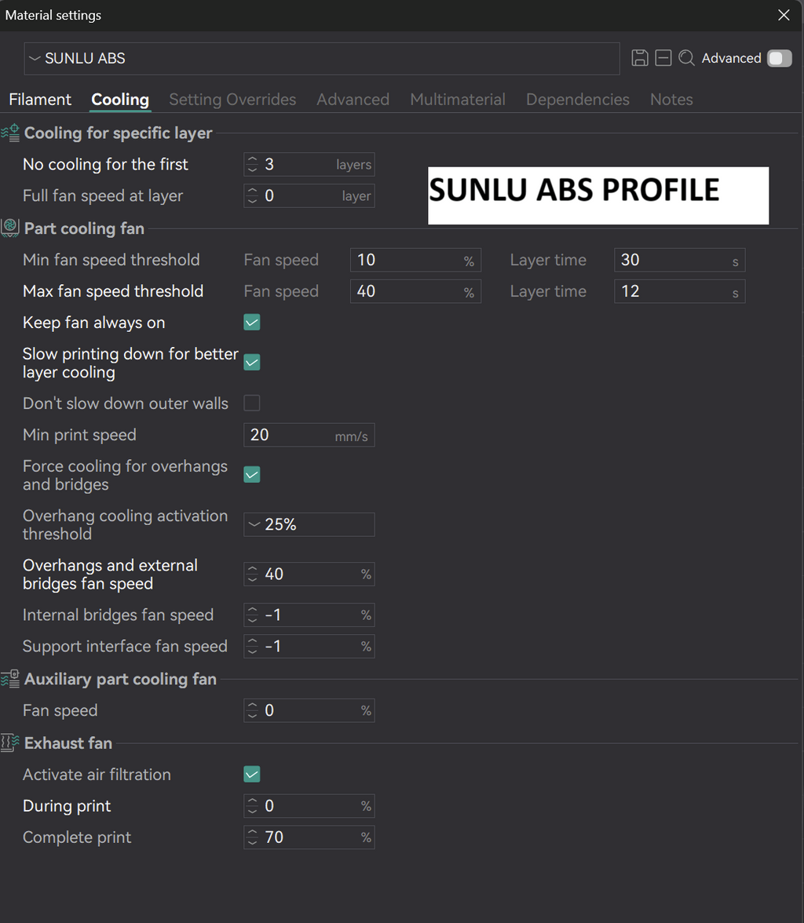
Task: Open the settings search magnifier icon
Action: click(686, 58)
